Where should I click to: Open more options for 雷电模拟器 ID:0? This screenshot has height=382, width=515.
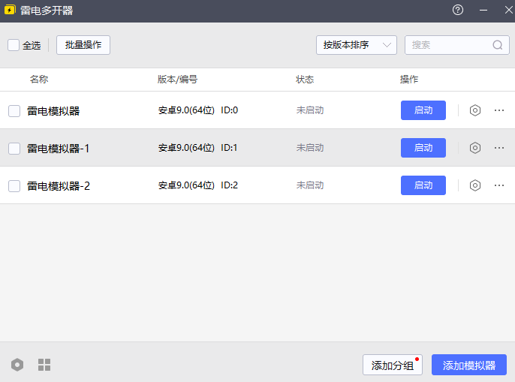499,110
